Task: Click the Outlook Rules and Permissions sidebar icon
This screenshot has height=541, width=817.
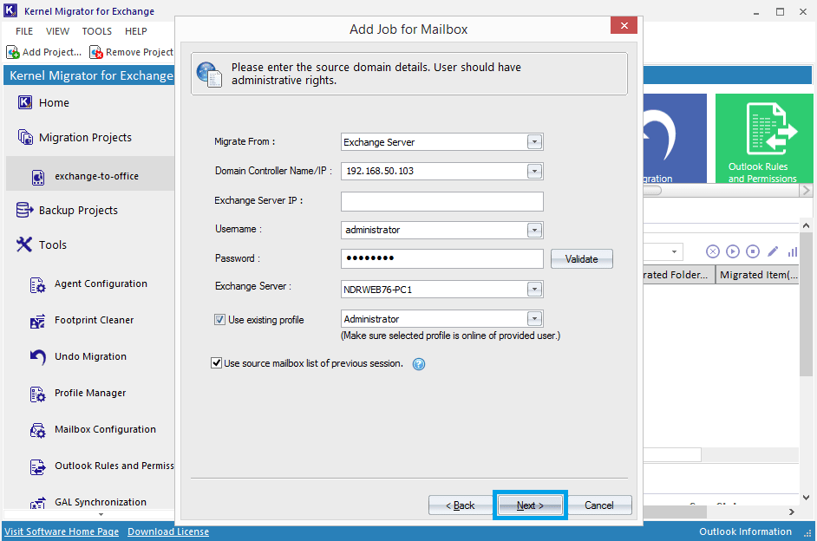Action: click(x=37, y=467)
